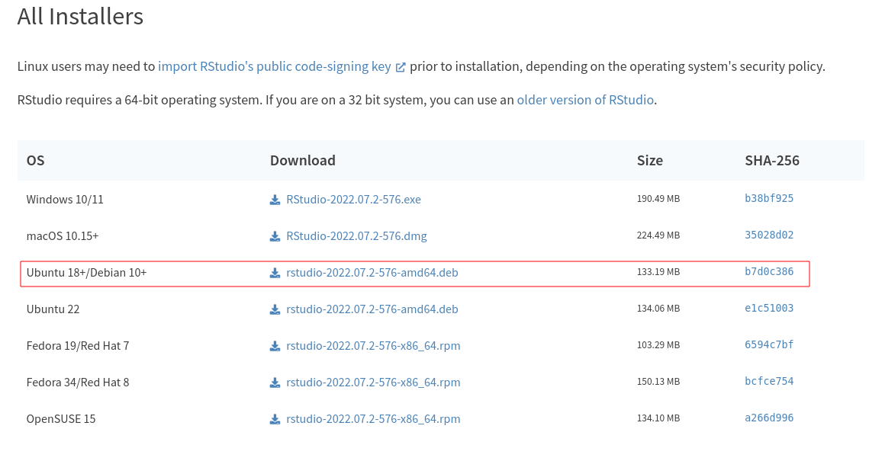
Task: Click the 150.13 MB size value
Action: [658, 381]
